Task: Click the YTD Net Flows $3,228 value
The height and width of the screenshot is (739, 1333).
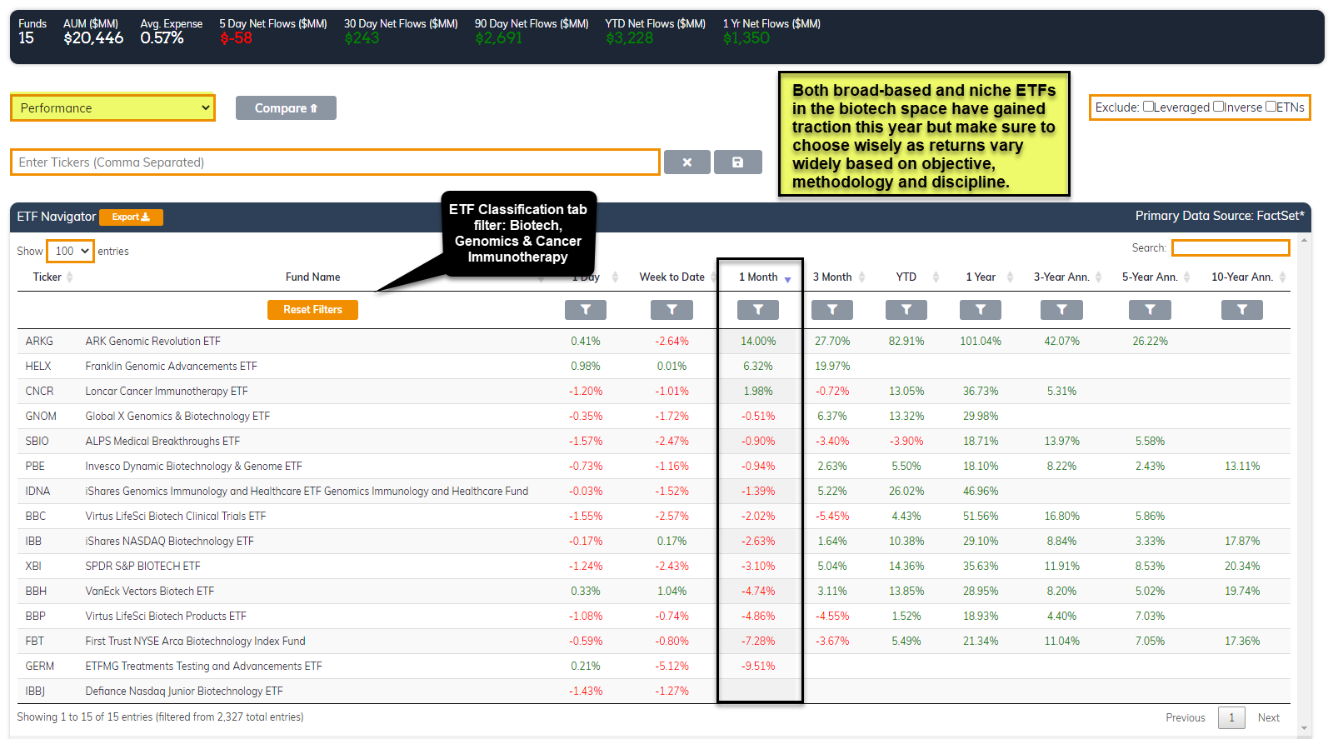Action: (x=630, y=38)
